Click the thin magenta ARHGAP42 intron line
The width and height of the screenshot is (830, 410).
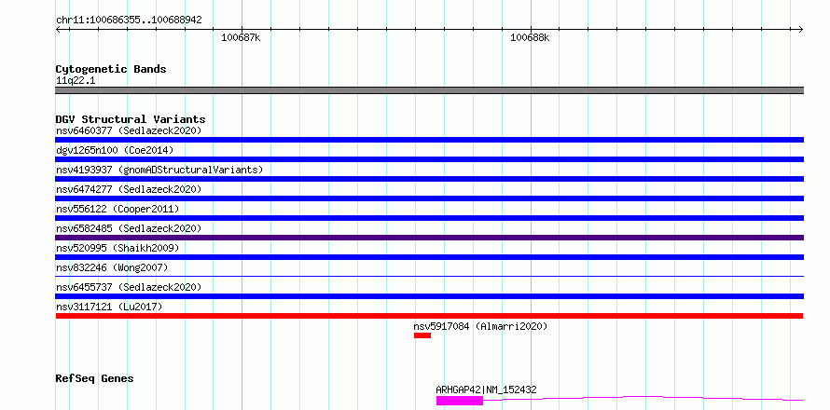(643, 397)
